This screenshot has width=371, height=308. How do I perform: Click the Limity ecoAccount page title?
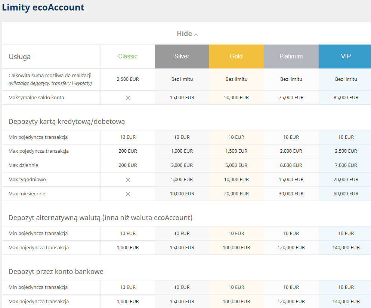(x=43, y=7)
